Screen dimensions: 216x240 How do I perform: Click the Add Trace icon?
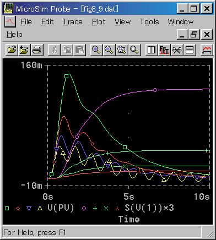(207, 50)
